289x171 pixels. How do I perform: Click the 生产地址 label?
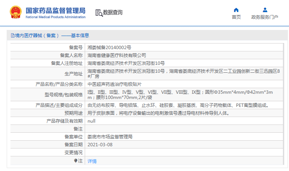(x=73, y=74)
